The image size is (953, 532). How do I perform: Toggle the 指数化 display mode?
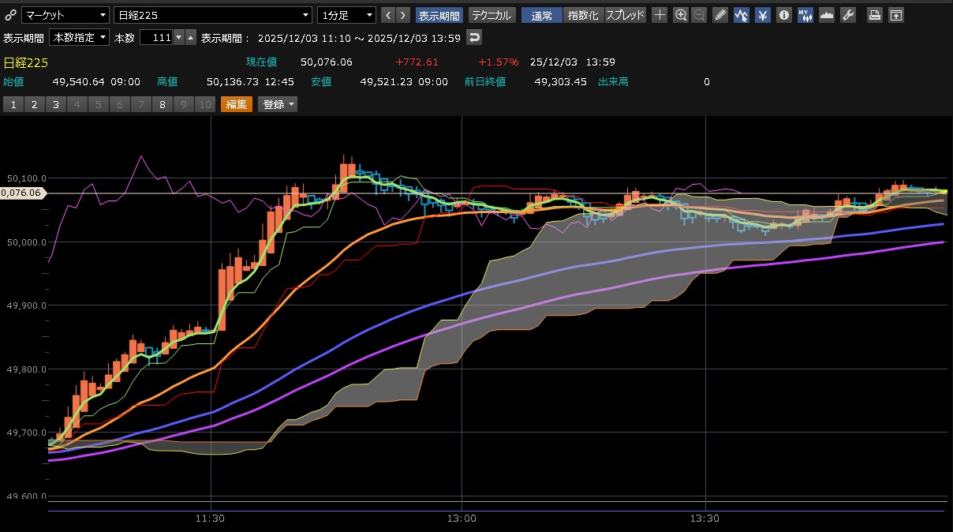point(583,15)
